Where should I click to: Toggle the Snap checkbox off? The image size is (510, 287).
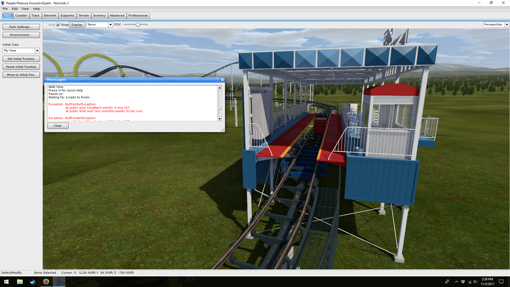[x=58, y=25]
